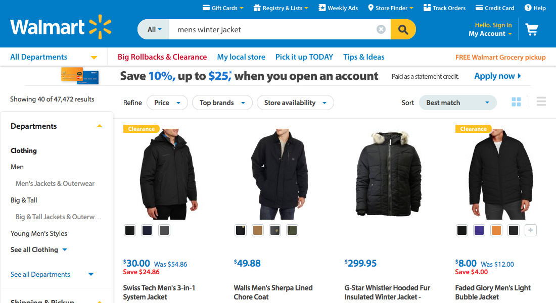Choose the orange swatch on Faded Glory jacket
This screenshot has height=303, width=556.
click(496, 230)
